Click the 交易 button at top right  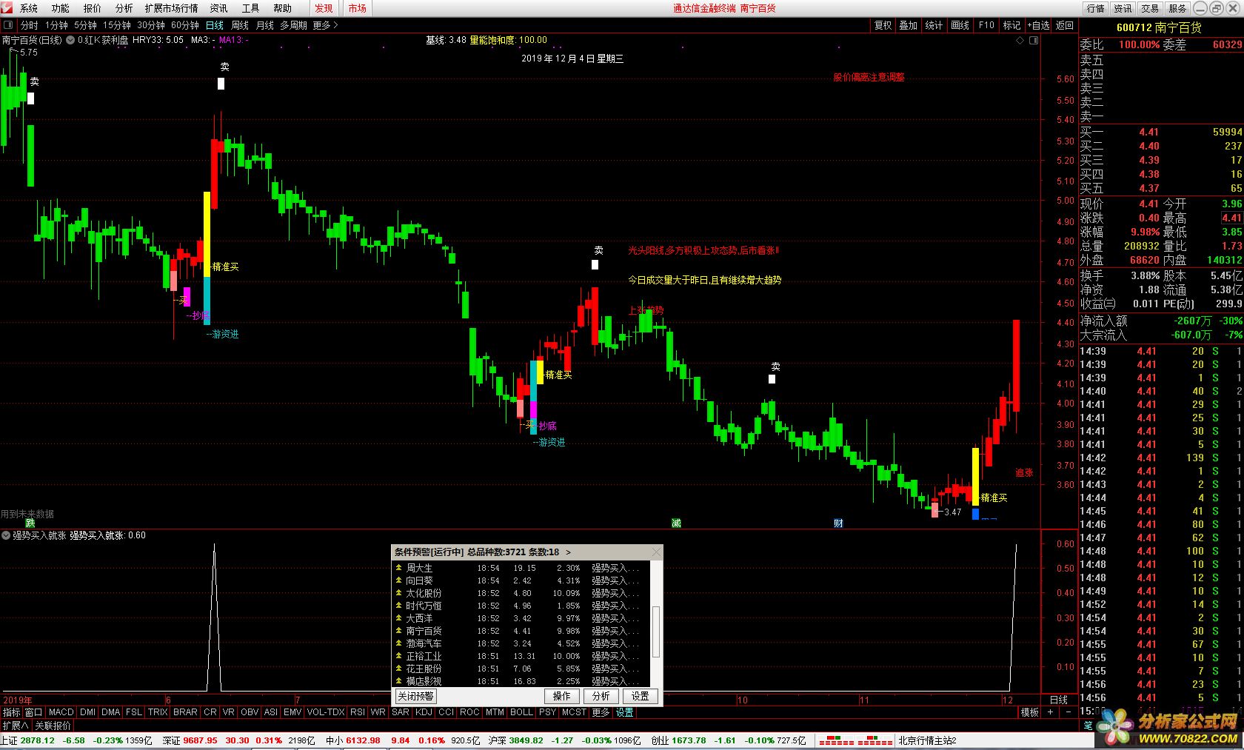(x=1150, y=8)
